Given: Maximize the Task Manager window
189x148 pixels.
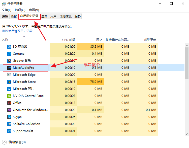Looking at the screenshot, I should pyautogui.click(x=171, y=4).
